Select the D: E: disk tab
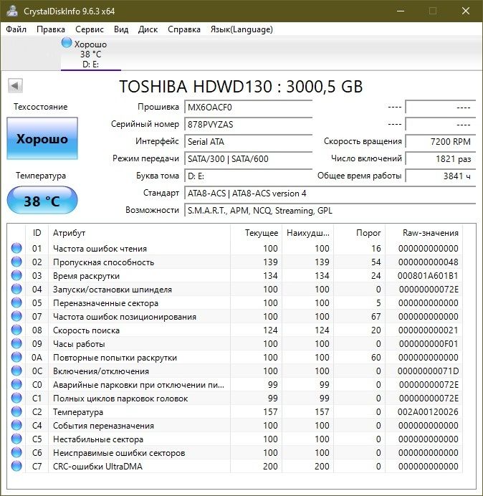Screen dimensions: 483x496 [x=91, y=53]
